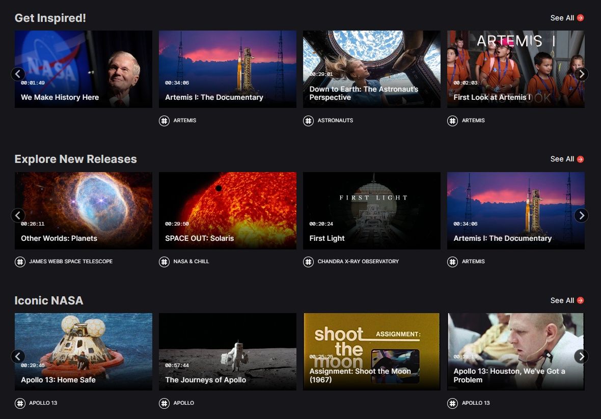The width and height of the screenshot is (601, 419).
Task: Click previous arrow in Iconic NASA carousel
Action: pyautogui.click(x=18, y=356)
